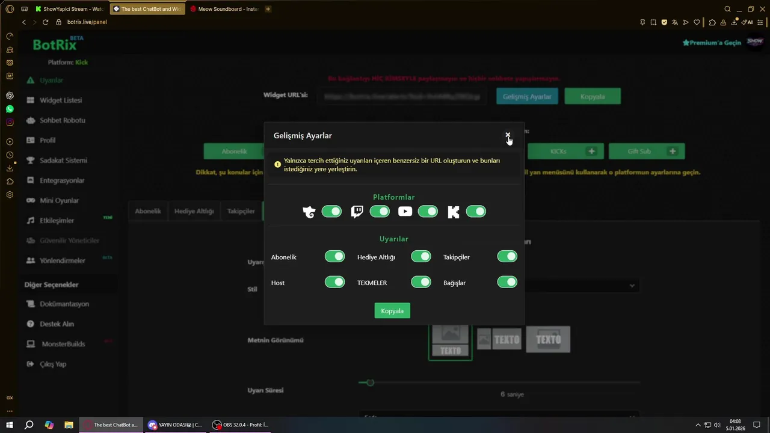
Task: Disable the Abonelik alert switch
Action: click(335, 257)
